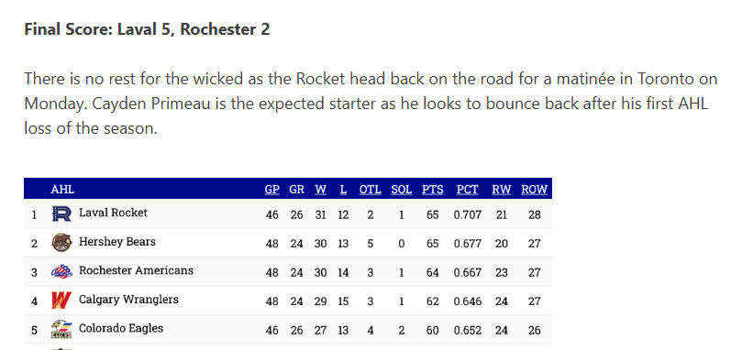Sort standings by ROW header
The image size is (731, 350).
(x=535, y=190)
